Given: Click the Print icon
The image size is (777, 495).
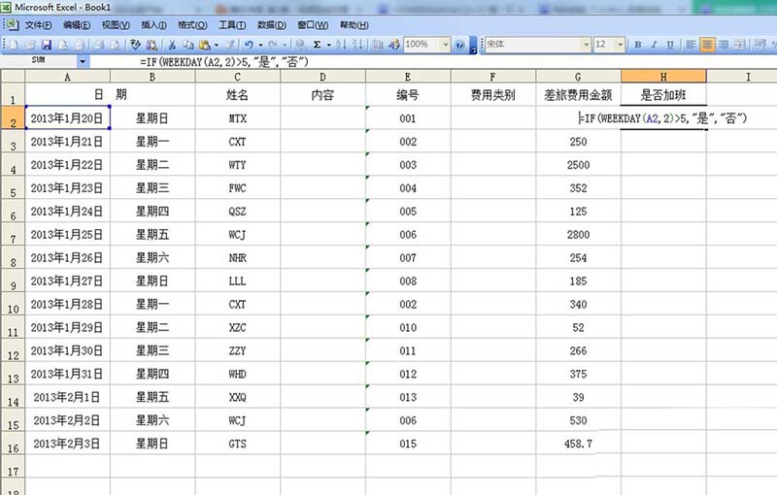Looking at the screenshot, I should pyautogui.click(x=99, y=45).
